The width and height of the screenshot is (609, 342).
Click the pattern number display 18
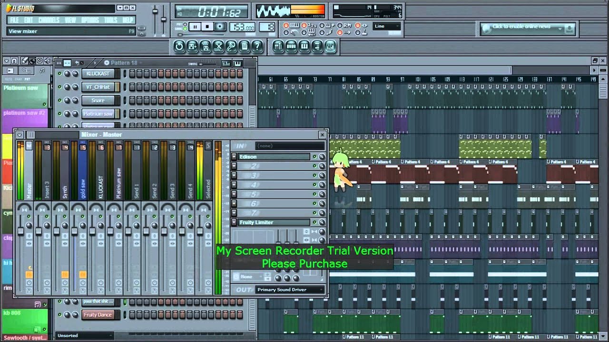point(267,27)
